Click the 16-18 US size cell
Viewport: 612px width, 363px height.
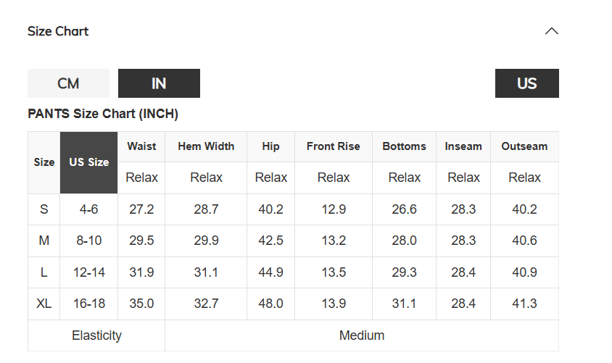click(89, 304)
